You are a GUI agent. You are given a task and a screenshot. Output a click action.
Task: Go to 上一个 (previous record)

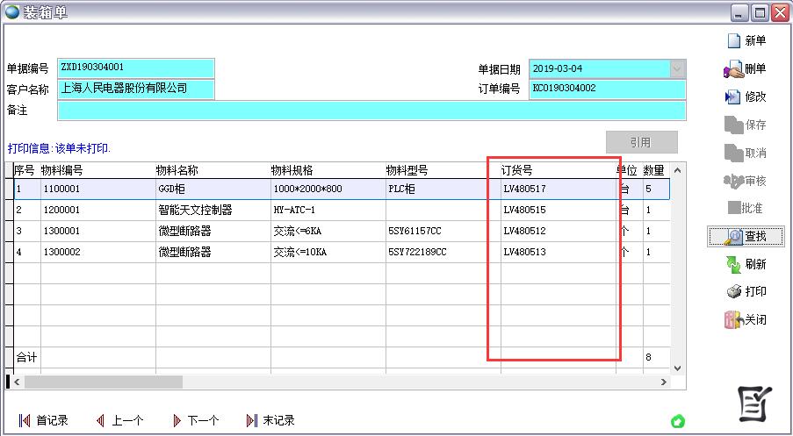100,421
